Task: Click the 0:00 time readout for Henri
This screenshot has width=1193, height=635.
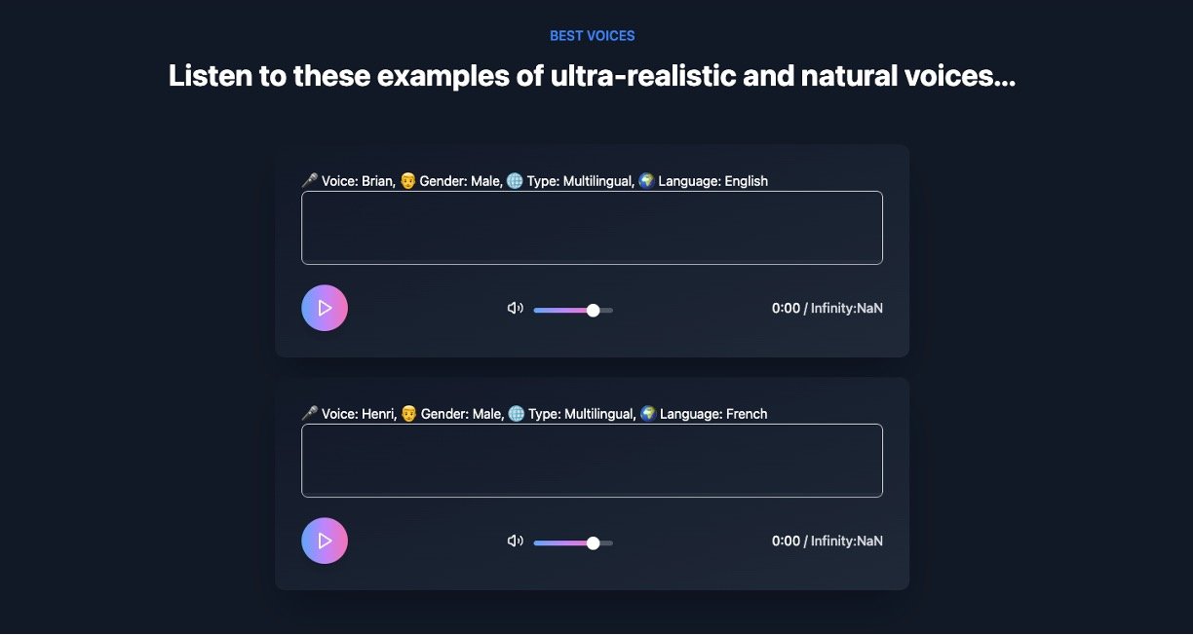Action: [786, 542]
